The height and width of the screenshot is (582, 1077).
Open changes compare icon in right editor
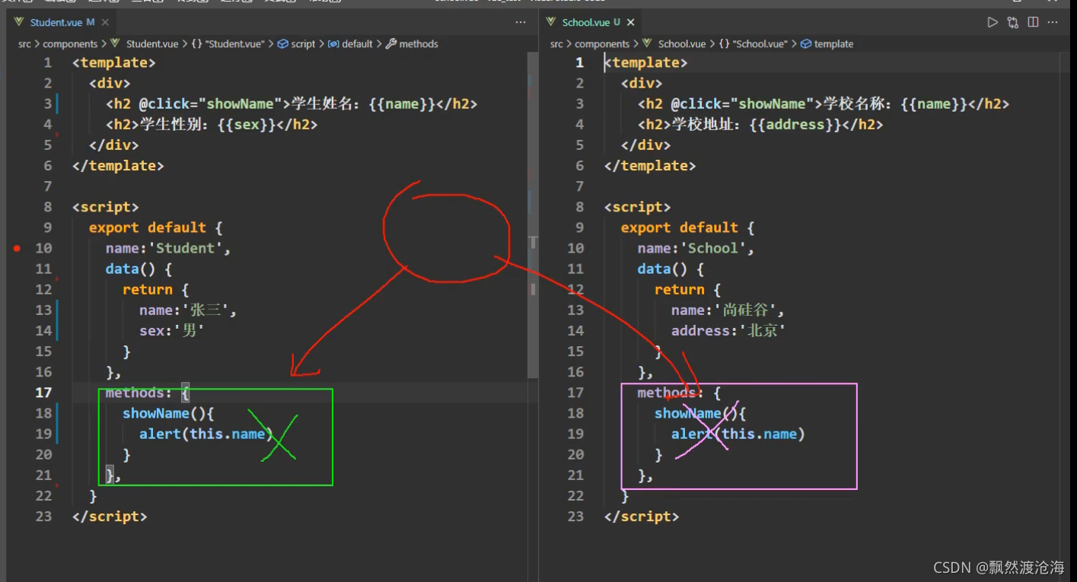1012,22
